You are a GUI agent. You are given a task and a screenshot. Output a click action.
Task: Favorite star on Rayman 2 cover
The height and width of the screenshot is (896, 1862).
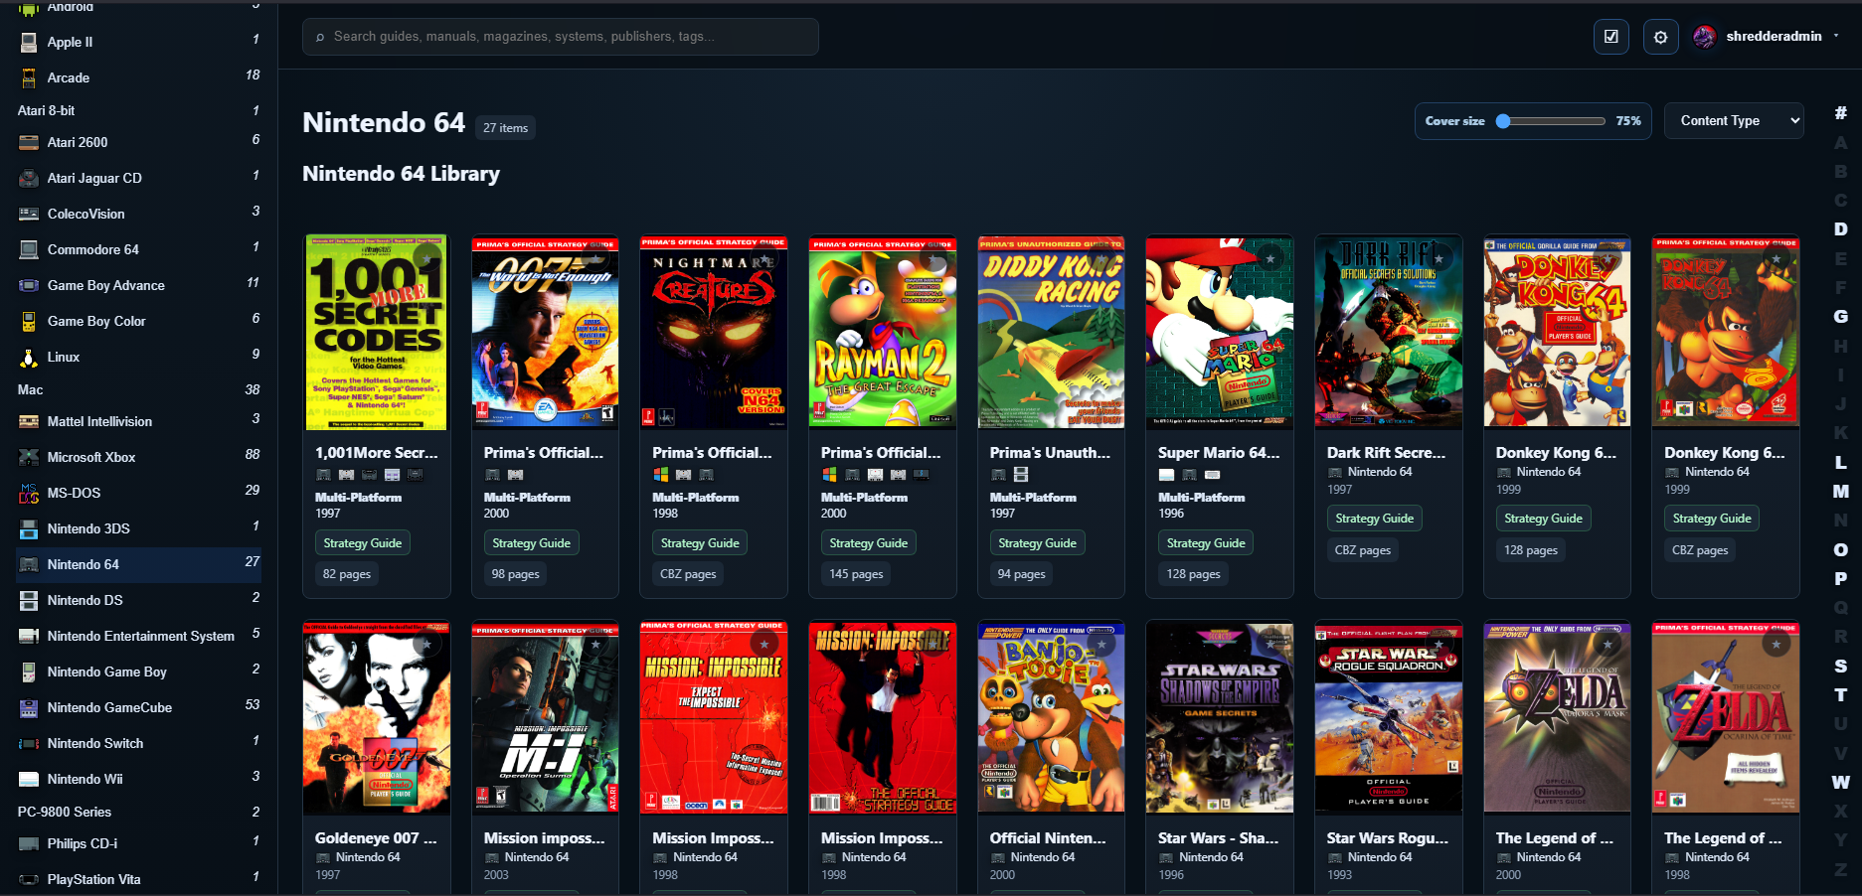click(933, 258)
